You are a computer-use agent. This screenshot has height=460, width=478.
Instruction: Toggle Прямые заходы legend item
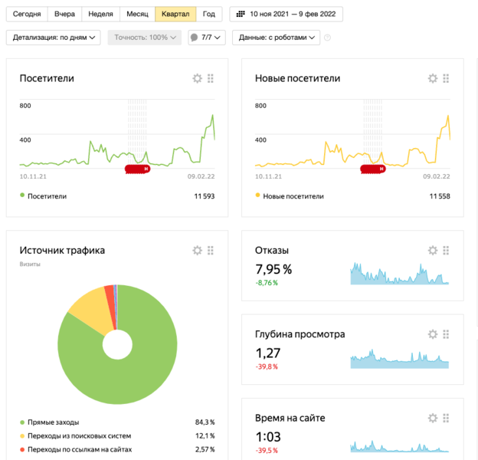point(52,422)
